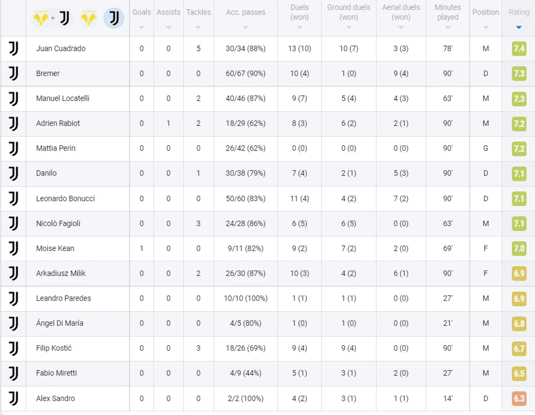Click Juventus crest beside Moise Kean

click(x=14, y=248)
